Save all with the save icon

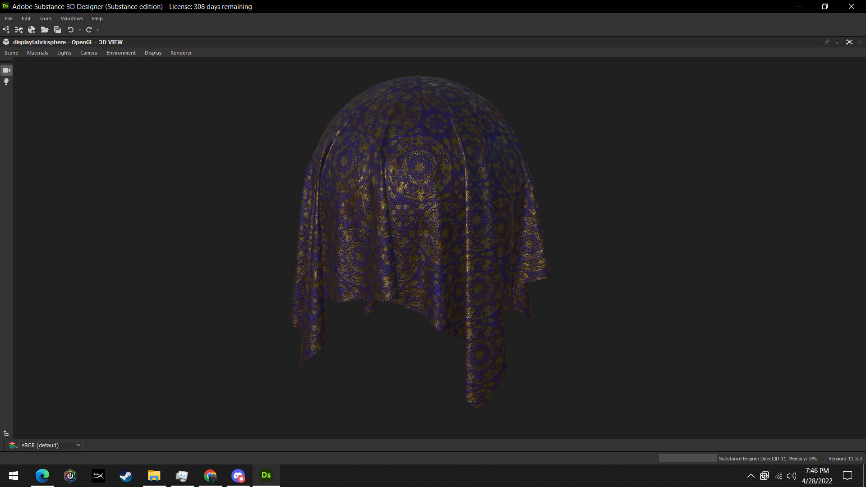click(x=57, y=29)
